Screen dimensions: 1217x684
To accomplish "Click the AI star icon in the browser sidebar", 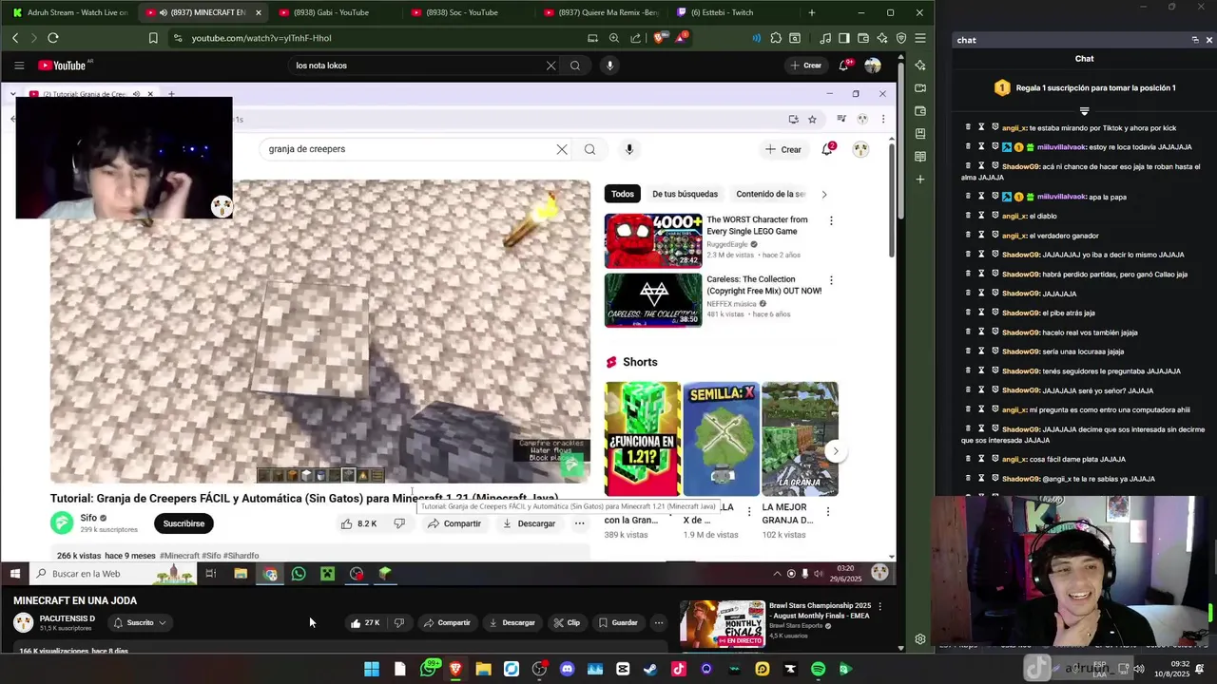I will click(919, 66).
